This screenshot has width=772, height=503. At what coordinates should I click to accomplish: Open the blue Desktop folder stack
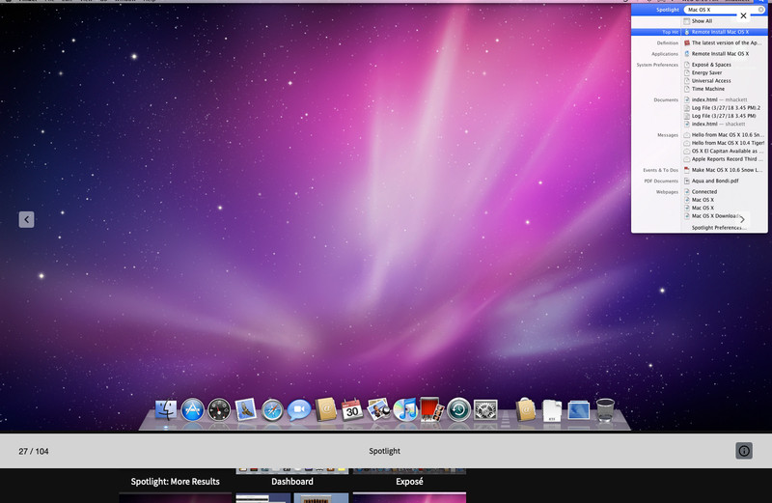pyautogui.click(x=578, y=410)
